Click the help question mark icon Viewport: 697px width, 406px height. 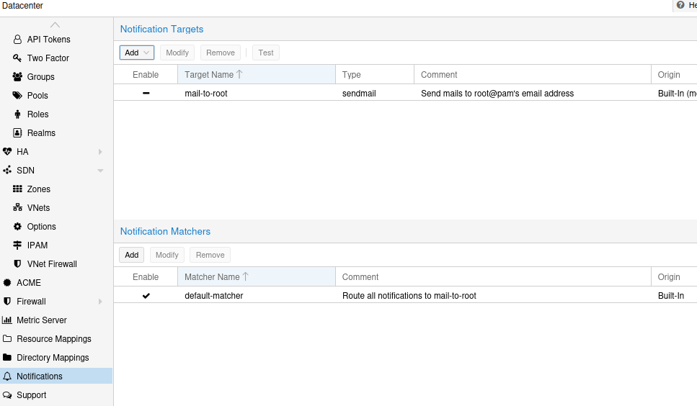(680, 5)
